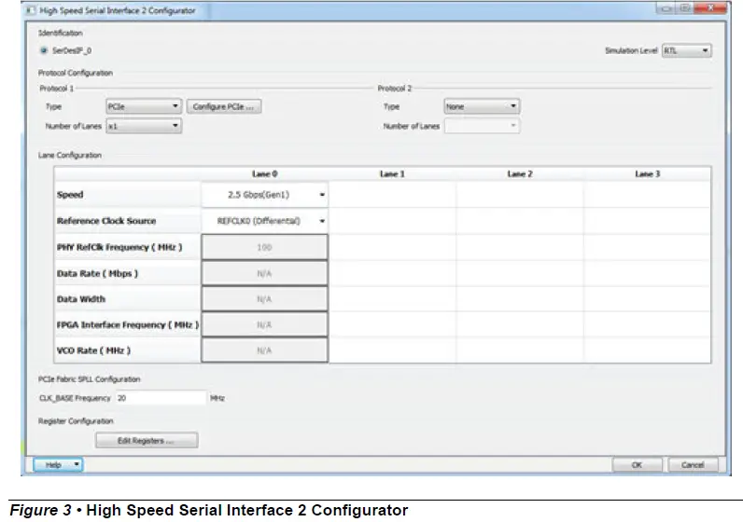Screen dimensions: 743x522
Task: Click the CLK_BASE Frequency input field
Action: (x=161, y=398)
